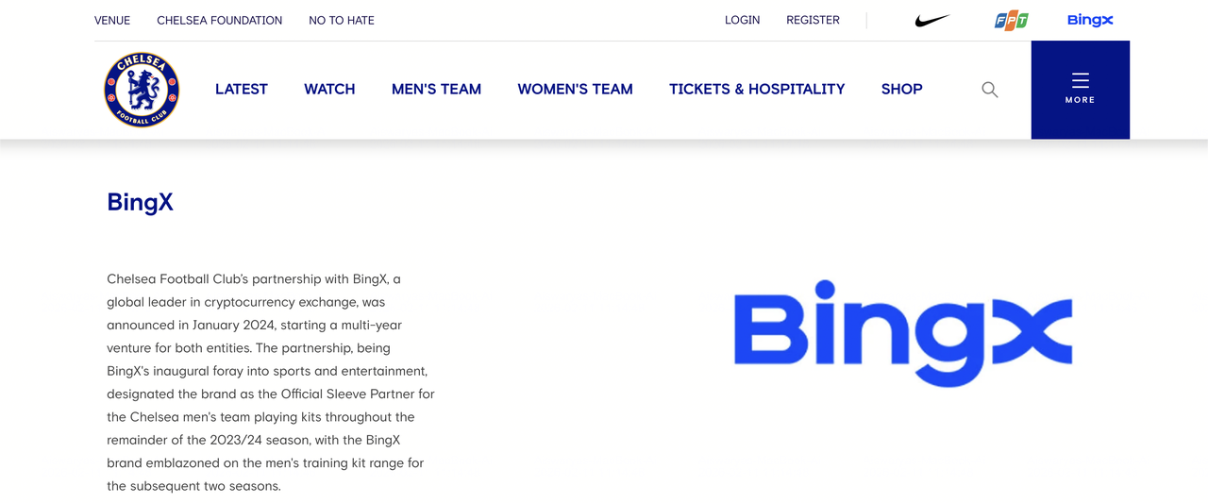Click the Nike swoosh sponsor logo

[x=932, y=20]
